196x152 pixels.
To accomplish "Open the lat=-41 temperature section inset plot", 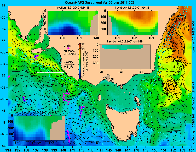I will point(40,128).
